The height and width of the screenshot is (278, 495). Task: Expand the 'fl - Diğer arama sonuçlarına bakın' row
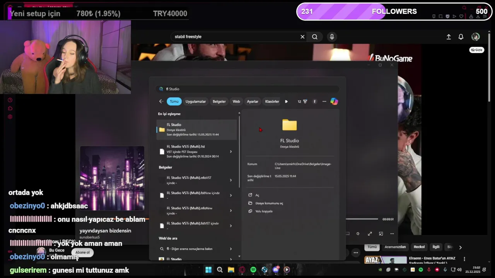(x=231, y=249)
